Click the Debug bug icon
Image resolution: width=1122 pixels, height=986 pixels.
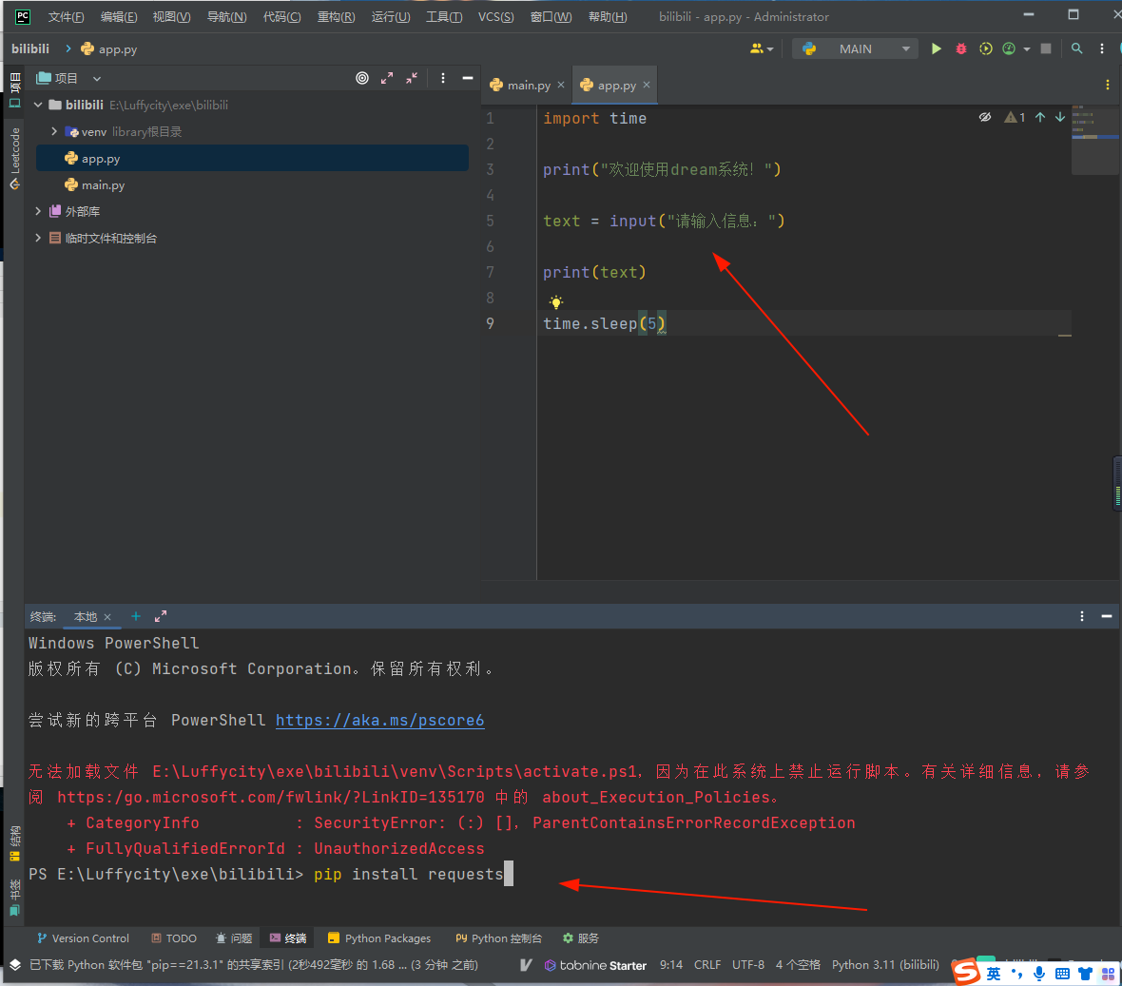coord(961,48)
